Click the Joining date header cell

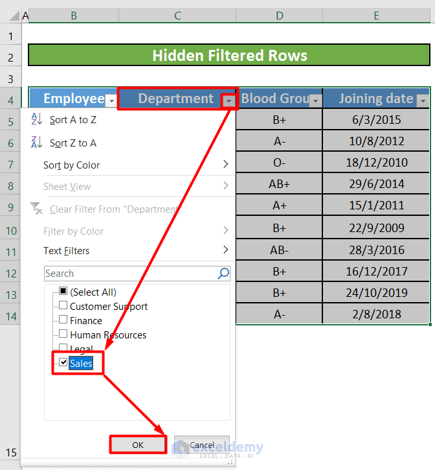(376, 99)
